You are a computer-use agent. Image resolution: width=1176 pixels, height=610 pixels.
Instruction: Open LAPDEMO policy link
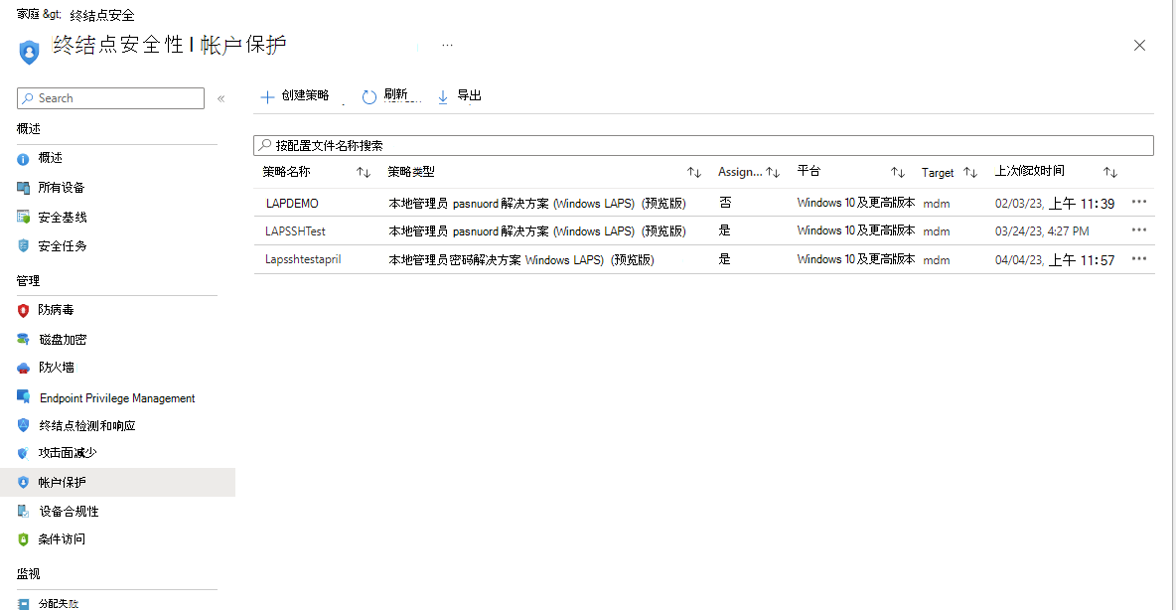tap(292, 204)
